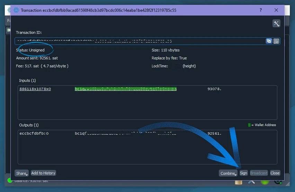Open the Combine dropdown menu
The width and height of the screenshot is (295, 192).
228,173
